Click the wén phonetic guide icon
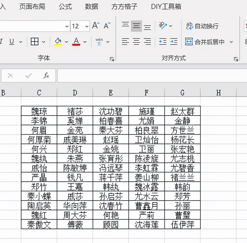This screenshot has height=243, width=247. 99,42
